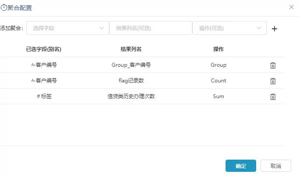The image size is (299, 181).
Task: Select the 信贷类历史办理次数 result name cell
Action: (x=131, y=96)
